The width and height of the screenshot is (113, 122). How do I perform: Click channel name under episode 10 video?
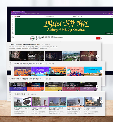(39, 112)
